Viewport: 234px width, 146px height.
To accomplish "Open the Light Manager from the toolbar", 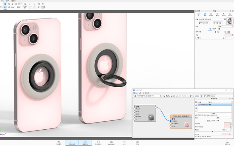I will click(43, 6).
